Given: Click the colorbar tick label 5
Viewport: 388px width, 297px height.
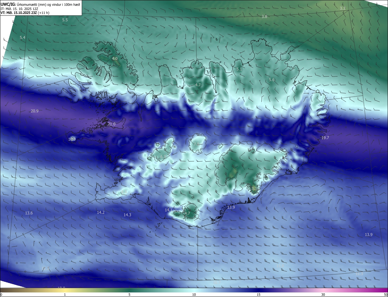Looking at the screenshot, I should pyautogui.click(x=129, y=295).
